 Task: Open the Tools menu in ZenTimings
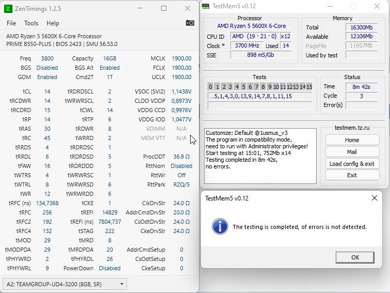point(31,23)
